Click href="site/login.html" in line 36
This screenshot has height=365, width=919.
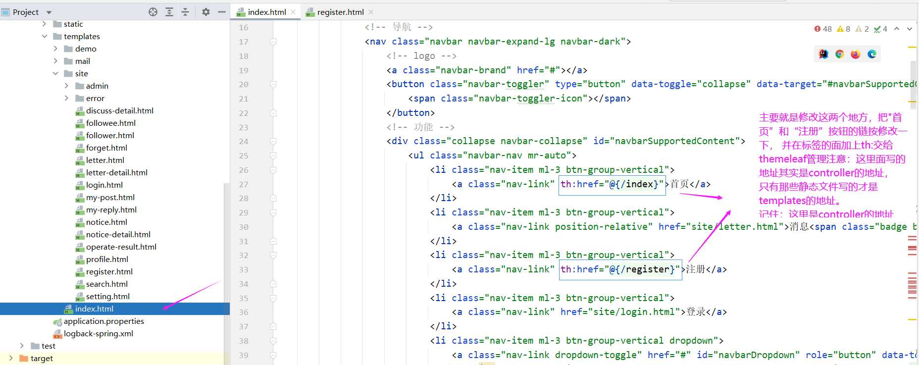coord(620,312)
